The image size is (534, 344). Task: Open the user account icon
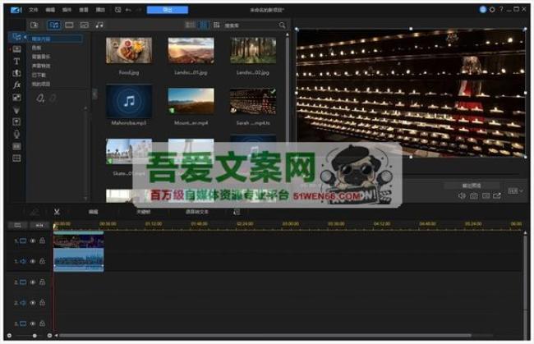[482, 10]
